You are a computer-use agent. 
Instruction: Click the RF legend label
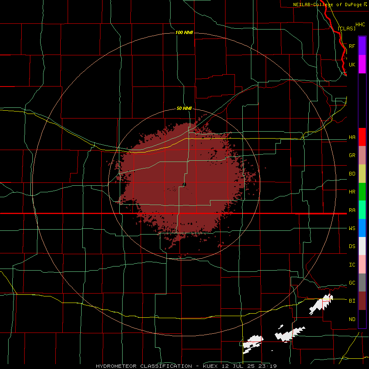[x=352, y=46]
